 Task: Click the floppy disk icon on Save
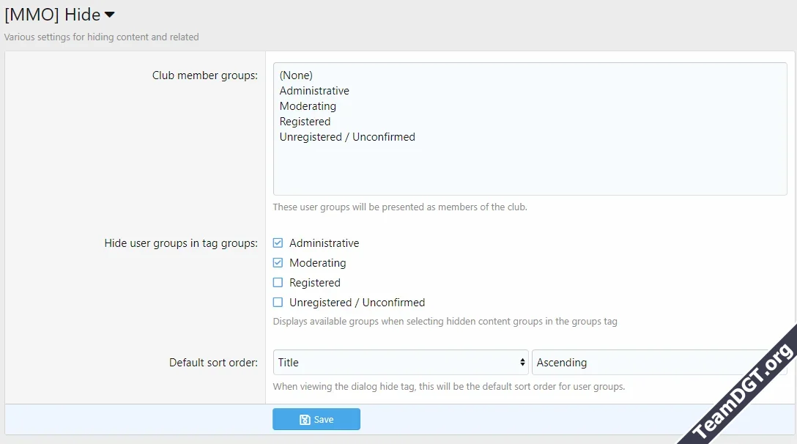click(305, 420)
